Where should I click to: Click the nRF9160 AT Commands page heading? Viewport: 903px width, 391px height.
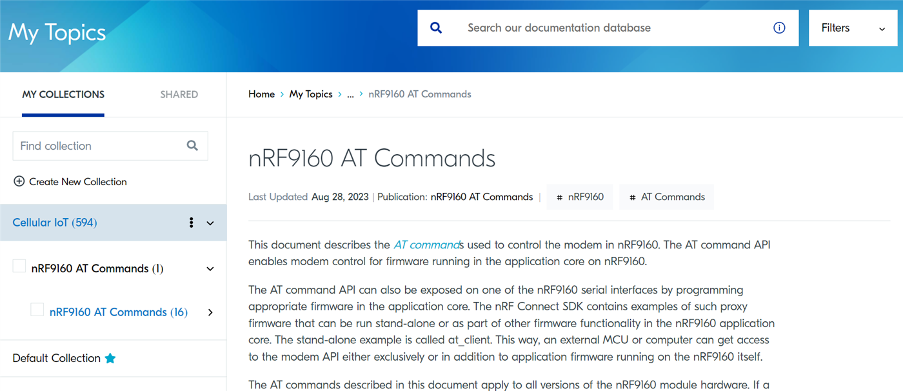coord(372,158)
